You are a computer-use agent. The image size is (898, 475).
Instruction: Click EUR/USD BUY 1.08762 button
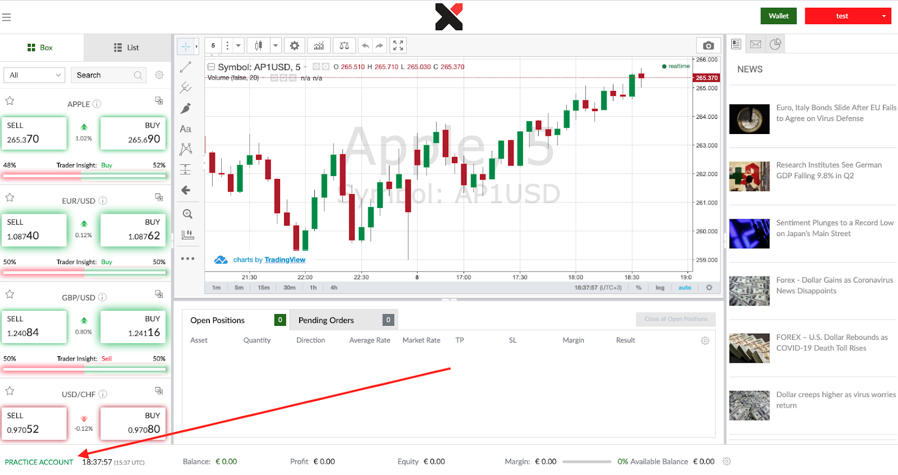133,230
